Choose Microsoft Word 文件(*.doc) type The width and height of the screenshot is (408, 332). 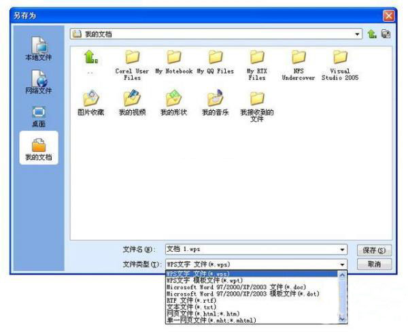tap(252, 287)
